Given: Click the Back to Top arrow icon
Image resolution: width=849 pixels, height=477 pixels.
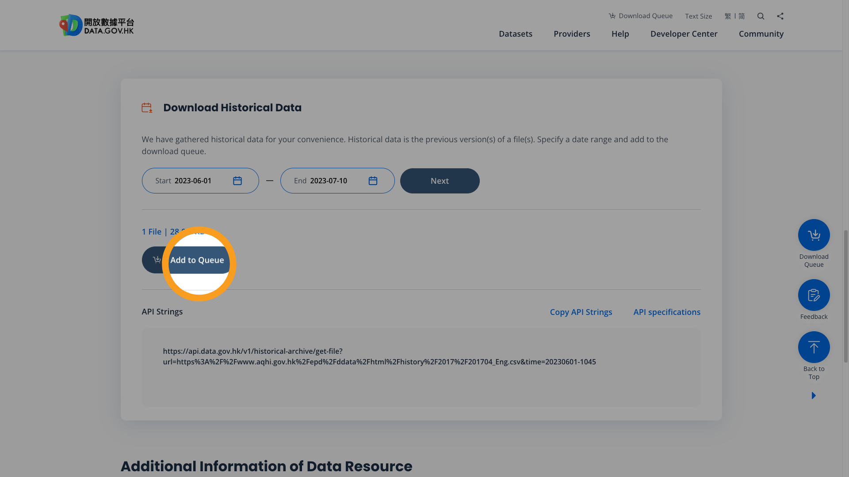Looking at the screenshot, I should (x=814, y=347).
